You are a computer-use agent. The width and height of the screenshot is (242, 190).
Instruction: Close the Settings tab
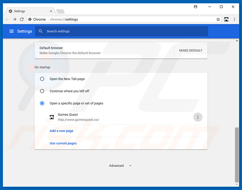tap(51, 11)
